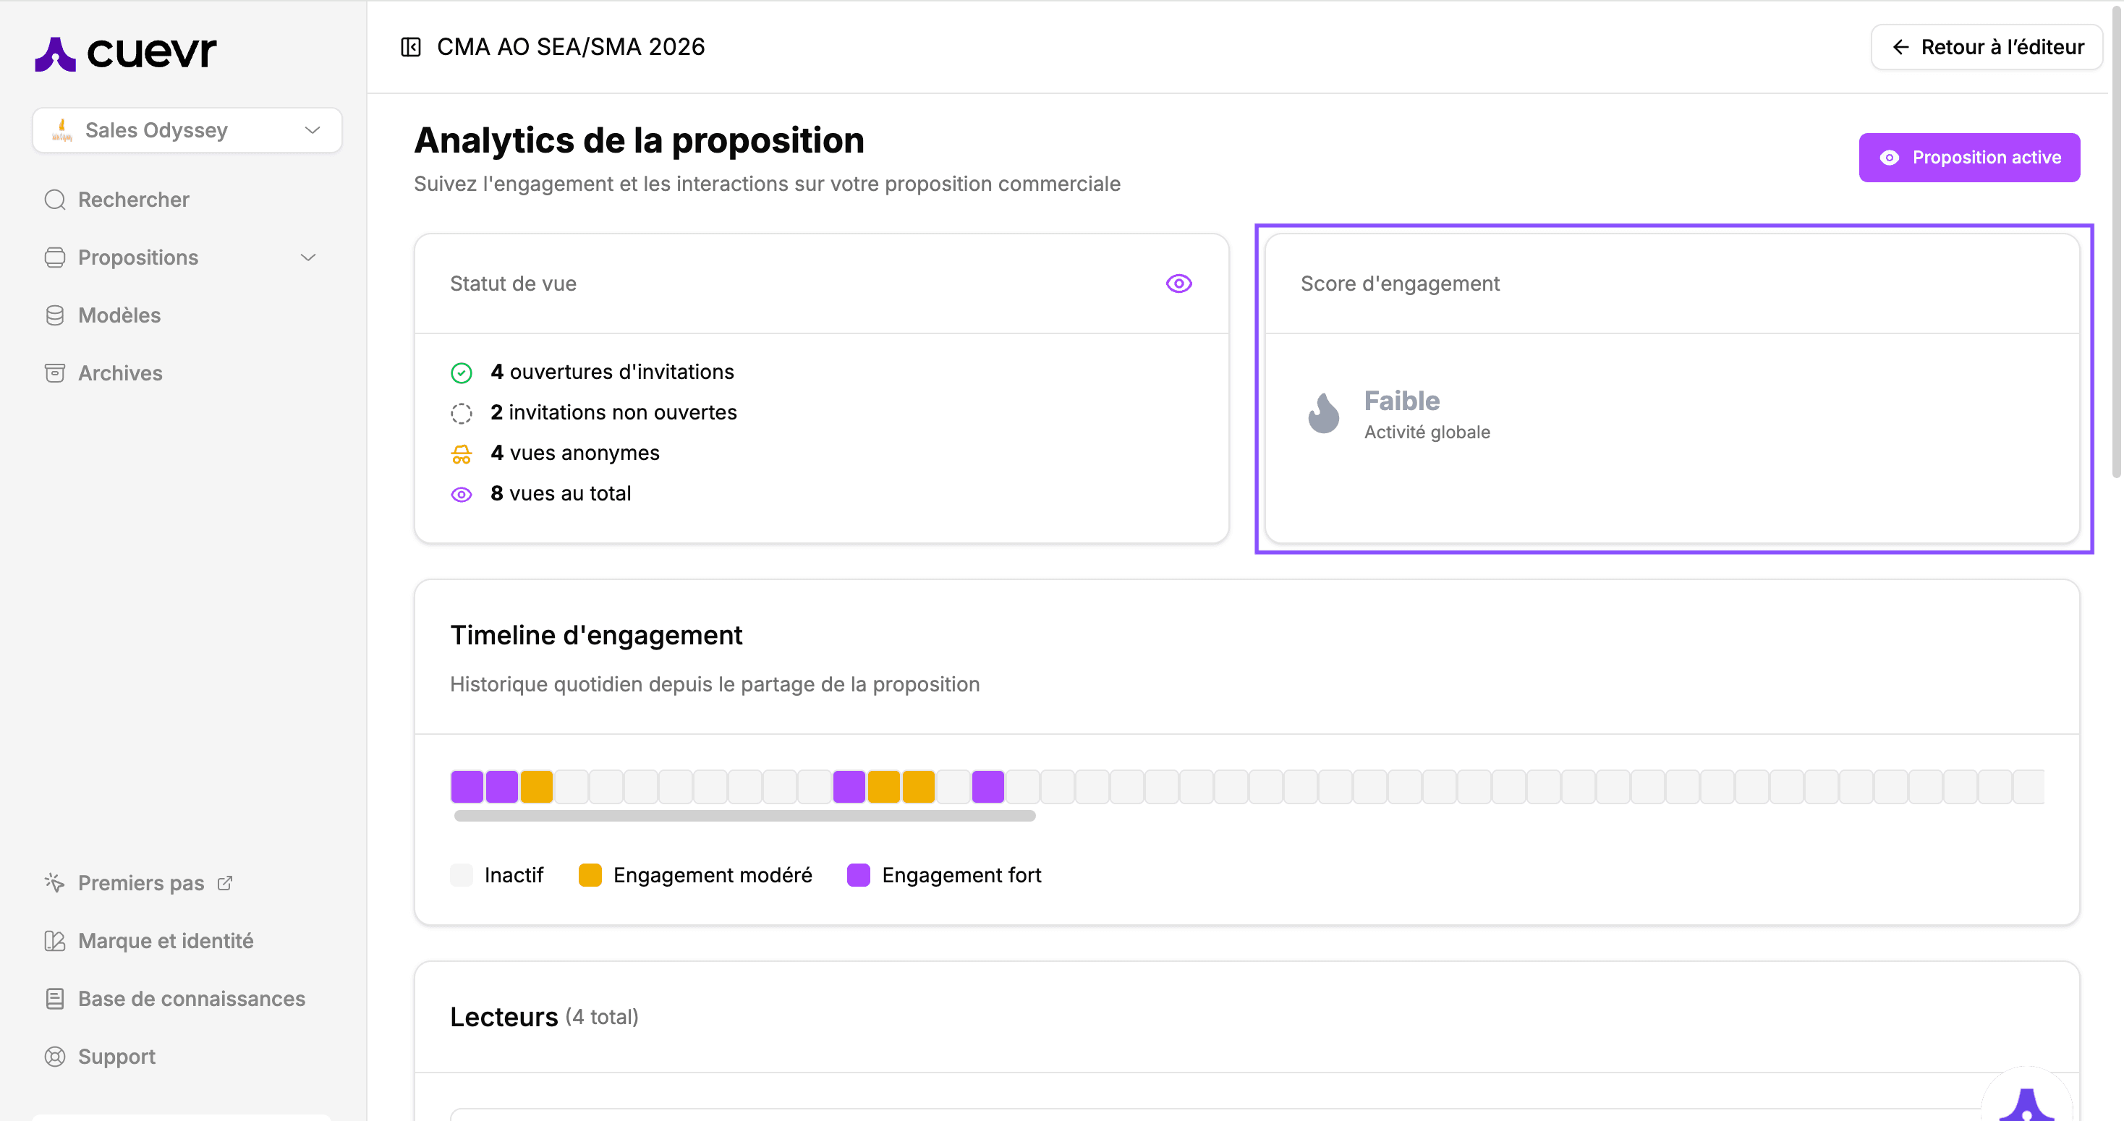Screen dimensions: 2124x1121
Task: Expand the Propositions section chevron
Action: point(307,257)
